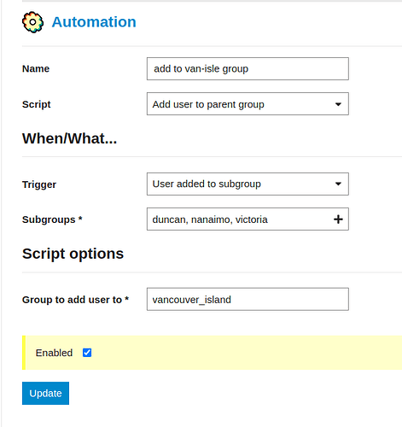
Task: Click the Subgroups * label
Action: [x=52, y=219]
